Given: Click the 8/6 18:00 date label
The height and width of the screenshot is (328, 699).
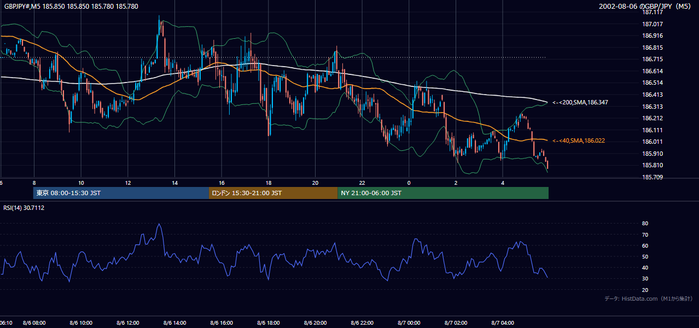Looking at the screenshot, I should [x=268, y=323].
